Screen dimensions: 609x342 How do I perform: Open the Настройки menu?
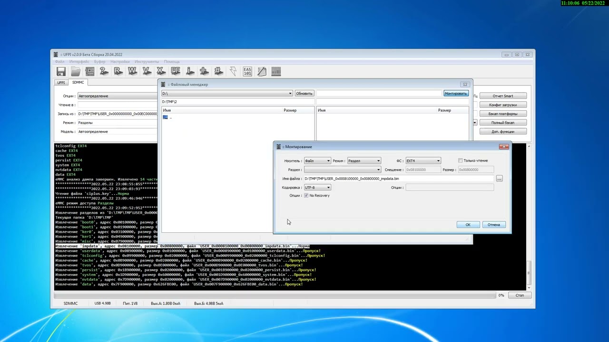(x=120, y=62)
